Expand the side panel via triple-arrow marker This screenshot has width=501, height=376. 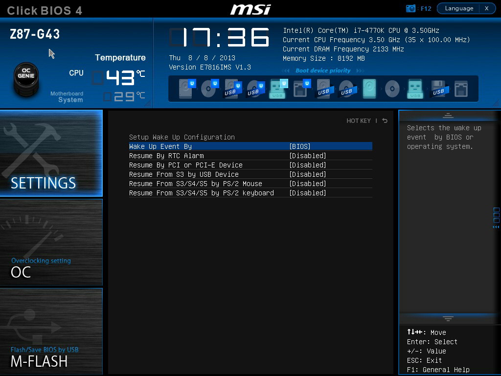click(x=496, y=227)
